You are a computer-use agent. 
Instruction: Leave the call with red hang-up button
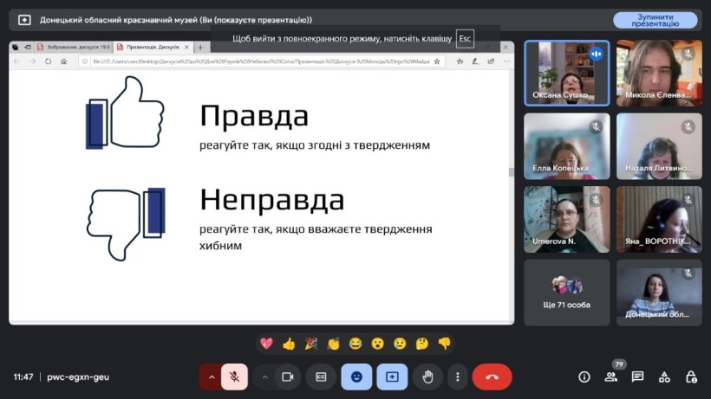[492, 376]
